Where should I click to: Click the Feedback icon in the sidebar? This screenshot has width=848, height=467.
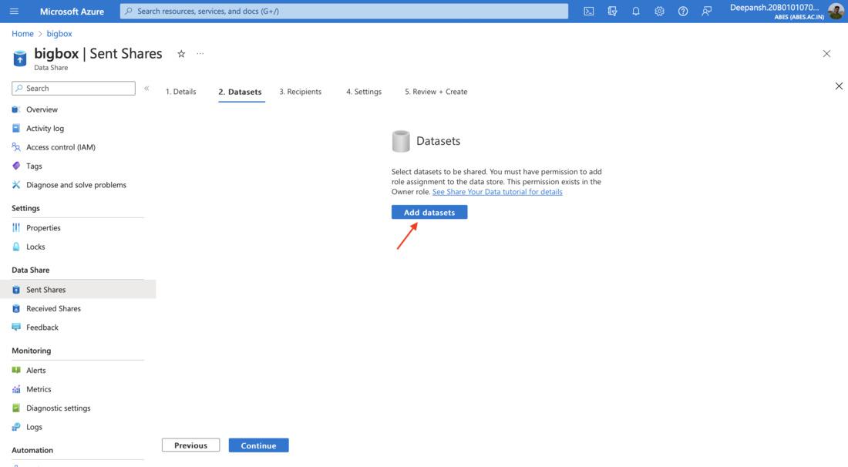point(16,327)
